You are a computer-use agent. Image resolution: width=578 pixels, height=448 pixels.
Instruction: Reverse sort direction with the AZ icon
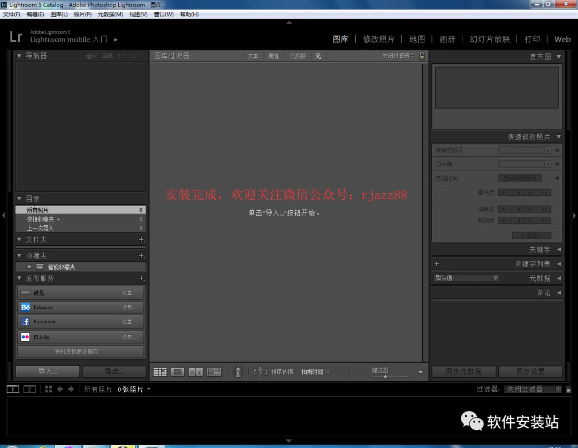tap(260, 371)
